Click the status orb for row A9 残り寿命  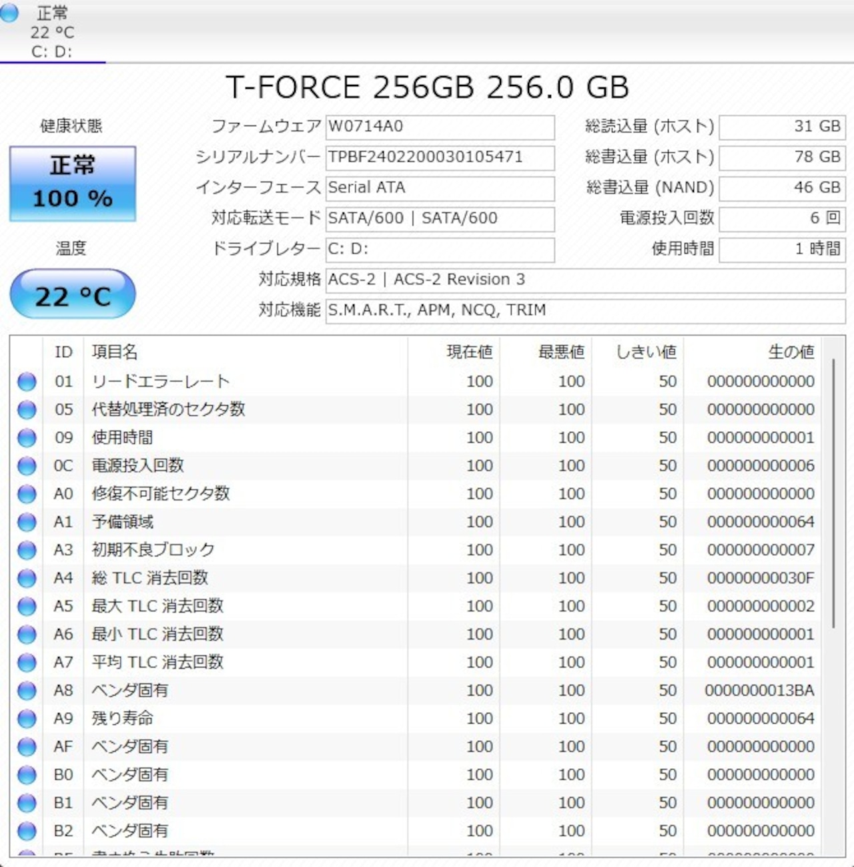[x=27, y=719]
